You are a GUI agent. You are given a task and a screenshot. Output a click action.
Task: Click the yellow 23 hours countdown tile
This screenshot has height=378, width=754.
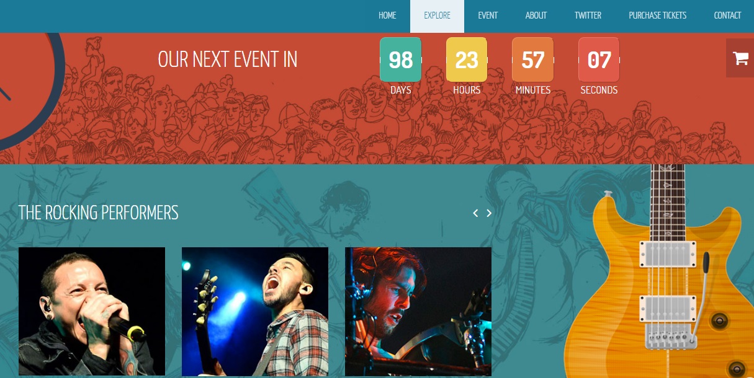(467, 59)
